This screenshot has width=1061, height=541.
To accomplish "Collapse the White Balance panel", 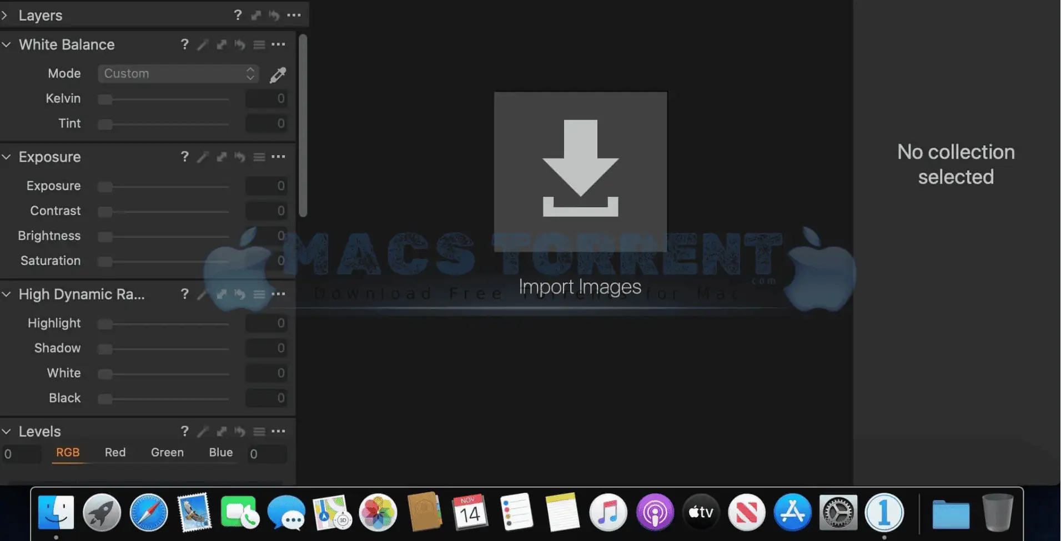I will click(6, 44).
